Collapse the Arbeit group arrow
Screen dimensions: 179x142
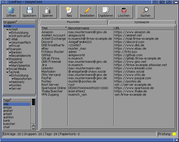7,30
